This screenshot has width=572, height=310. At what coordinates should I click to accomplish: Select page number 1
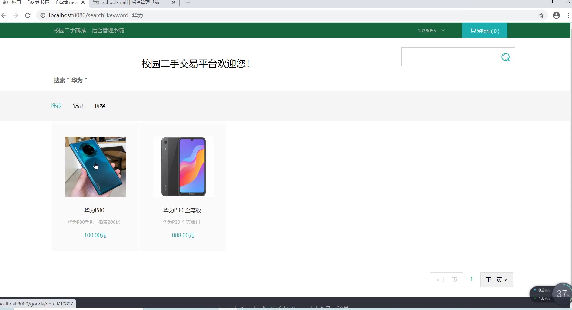click(x=471, y=279)
